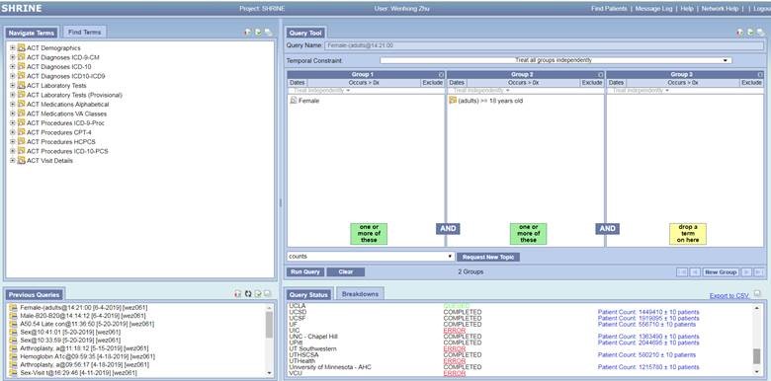Click the folder icon of (adults) >= 18 years old
The width and height of the screenshot is (771, 381).
click(x=453, y=100)
